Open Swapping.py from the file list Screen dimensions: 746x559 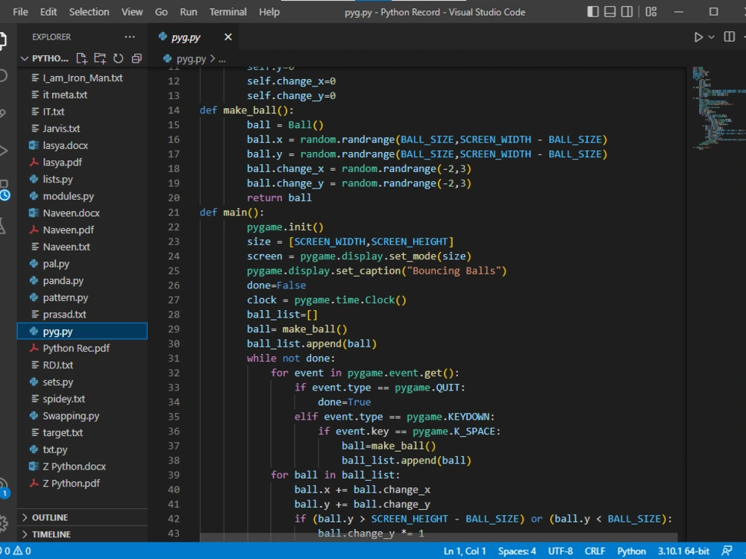[x=82, y=416]
